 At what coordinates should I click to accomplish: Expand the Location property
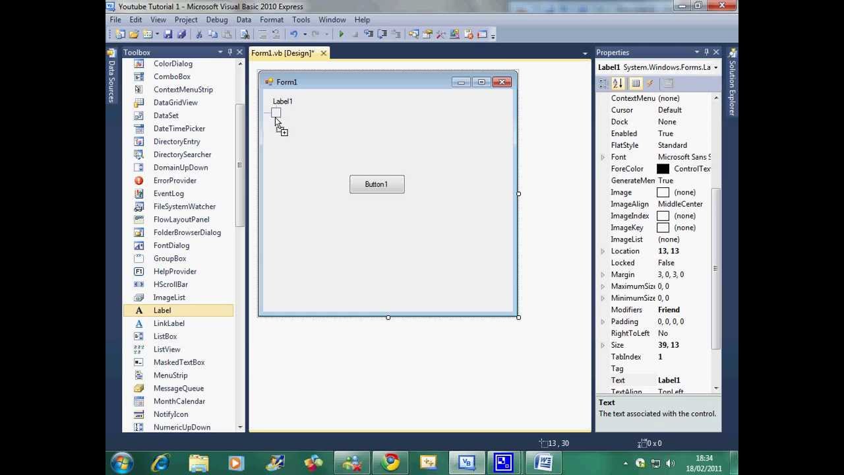pos(603,251)
